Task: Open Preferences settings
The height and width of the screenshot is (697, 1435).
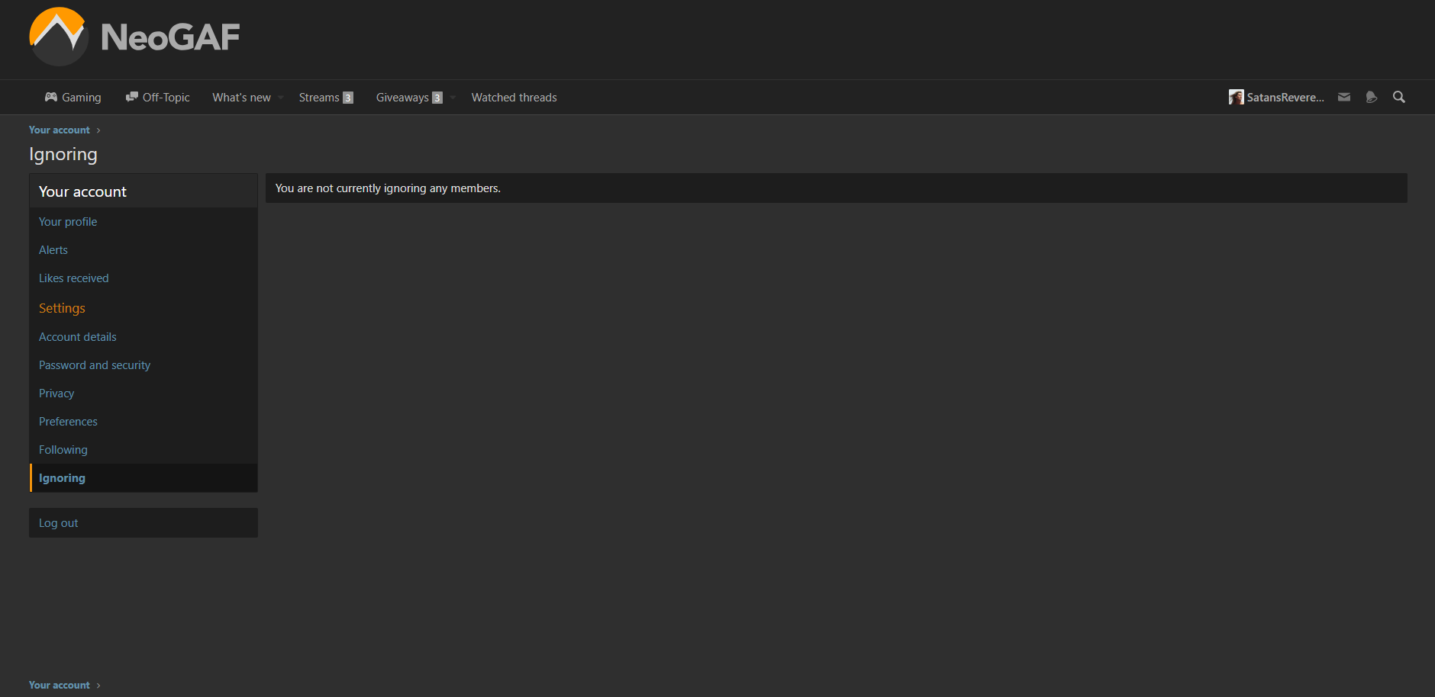Action: coord(143,422)
